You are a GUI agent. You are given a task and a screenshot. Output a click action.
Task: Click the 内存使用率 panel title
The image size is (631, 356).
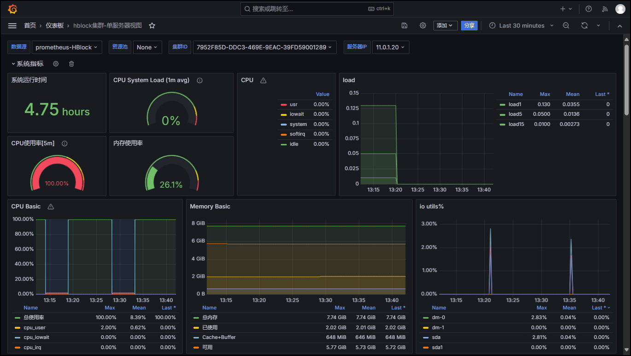(x=128, y=143)
